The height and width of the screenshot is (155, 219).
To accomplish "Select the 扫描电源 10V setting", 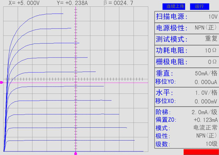I will point(187,17).
